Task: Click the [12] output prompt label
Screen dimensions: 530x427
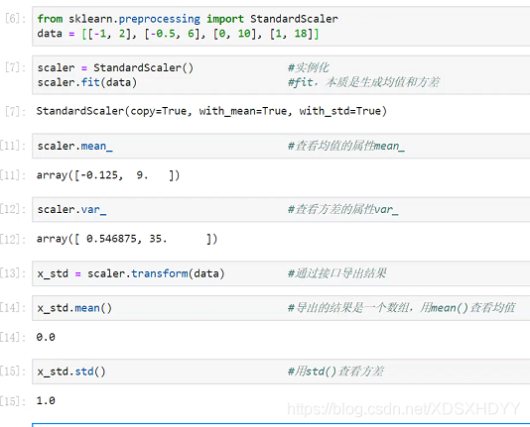Action: point(13,239)
